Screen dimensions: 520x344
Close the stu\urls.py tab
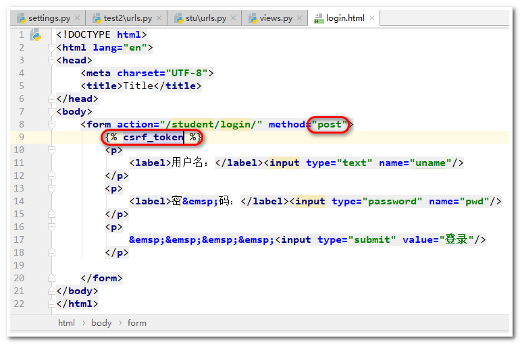(234, 18)
